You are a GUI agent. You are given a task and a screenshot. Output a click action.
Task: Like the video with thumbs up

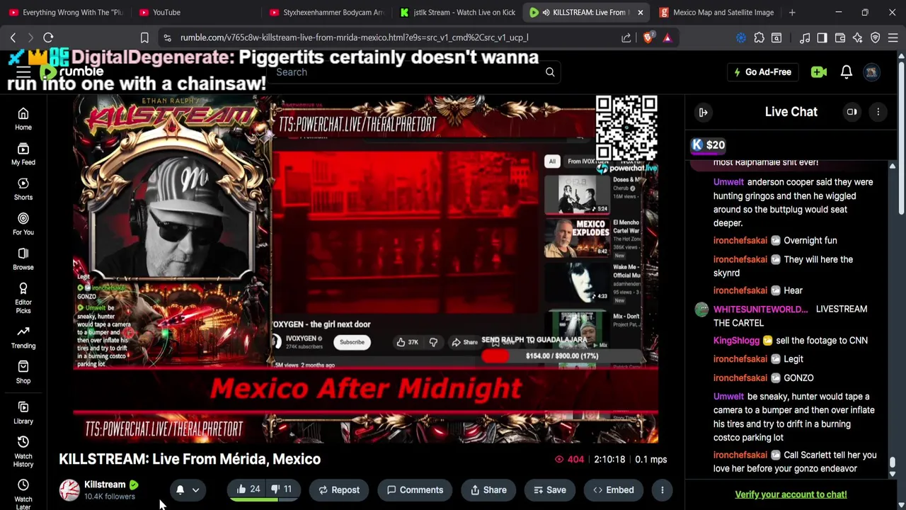(x=248, y=489)
